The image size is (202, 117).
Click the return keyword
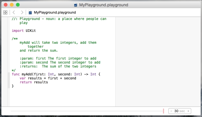26,82
